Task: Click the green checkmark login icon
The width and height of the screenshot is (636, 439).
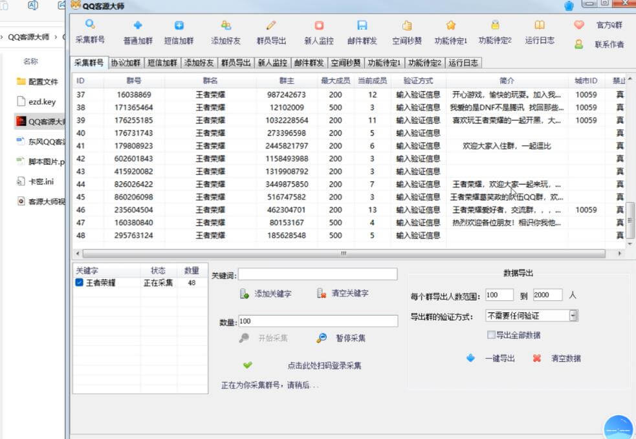Action: pyautogui.click(x=247, y=365)
